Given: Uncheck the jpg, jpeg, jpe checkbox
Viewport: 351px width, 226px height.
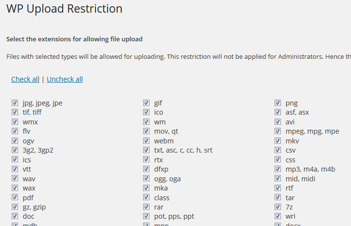Looking at the screenshot, I should coord(15,103).
